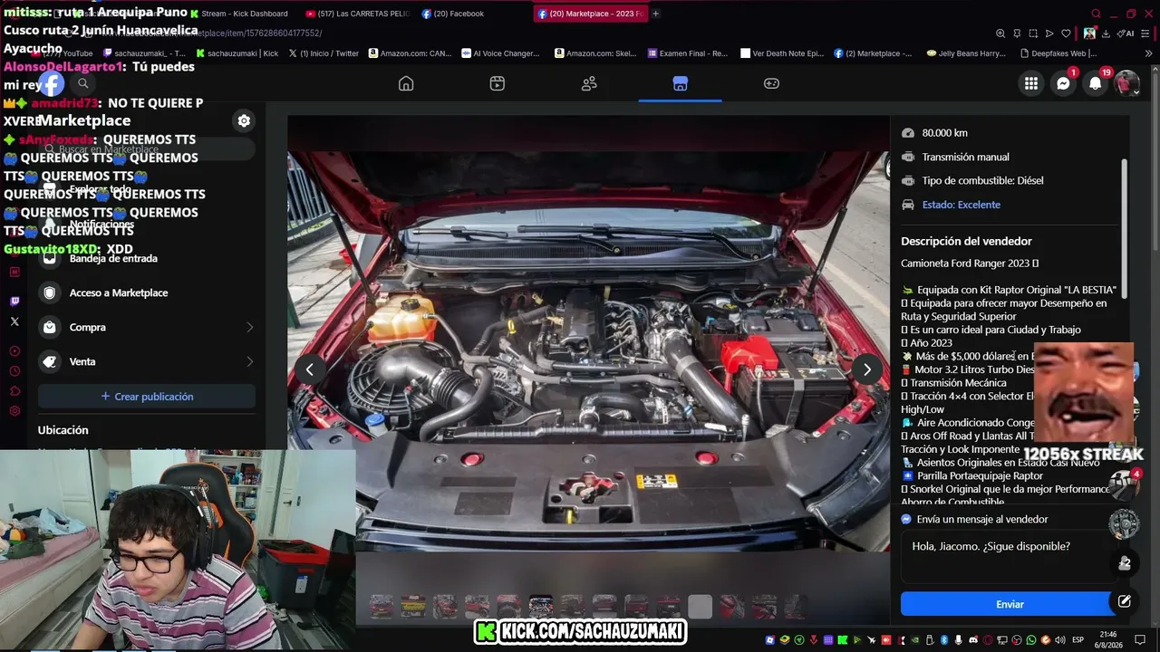Open the Gaming controller icon

point(771,83)
